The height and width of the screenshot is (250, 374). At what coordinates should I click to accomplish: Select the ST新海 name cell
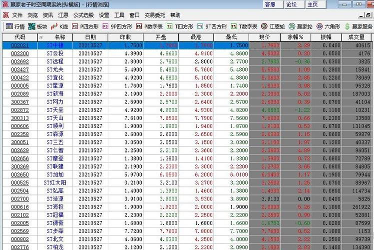pyautogui.click(x=55, y=94)
